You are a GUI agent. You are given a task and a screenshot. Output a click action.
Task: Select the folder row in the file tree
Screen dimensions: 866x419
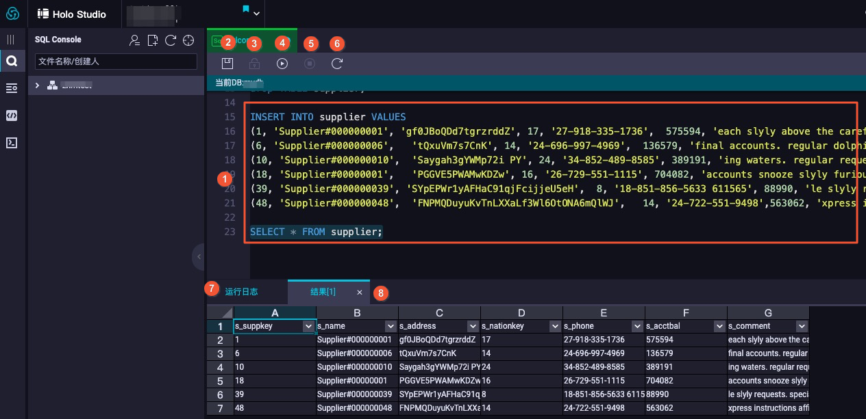(x=116, y=85)
